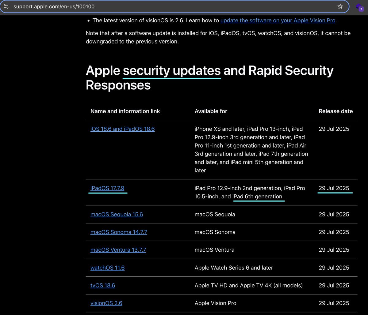The image size is (368, 315).
Task: Click the tvOS 18.6 row release date
Action: click(334, 285)
